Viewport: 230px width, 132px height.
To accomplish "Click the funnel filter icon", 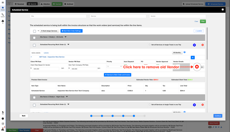I will tap(9, 4).
